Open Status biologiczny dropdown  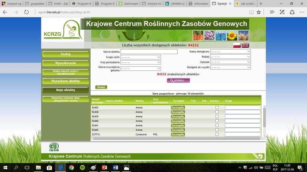[231, 51]
